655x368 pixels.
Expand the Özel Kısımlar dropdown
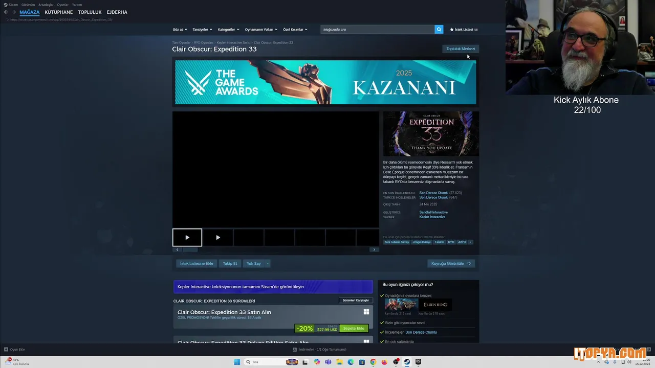295,30
